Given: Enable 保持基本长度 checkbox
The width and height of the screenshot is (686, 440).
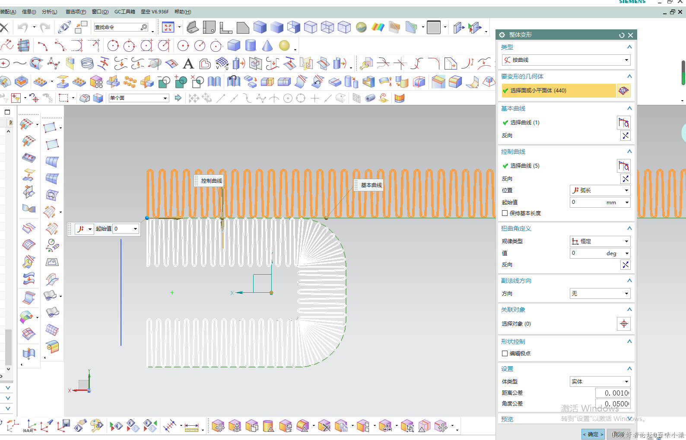Looking at the screenshot, I should point(505,213).
